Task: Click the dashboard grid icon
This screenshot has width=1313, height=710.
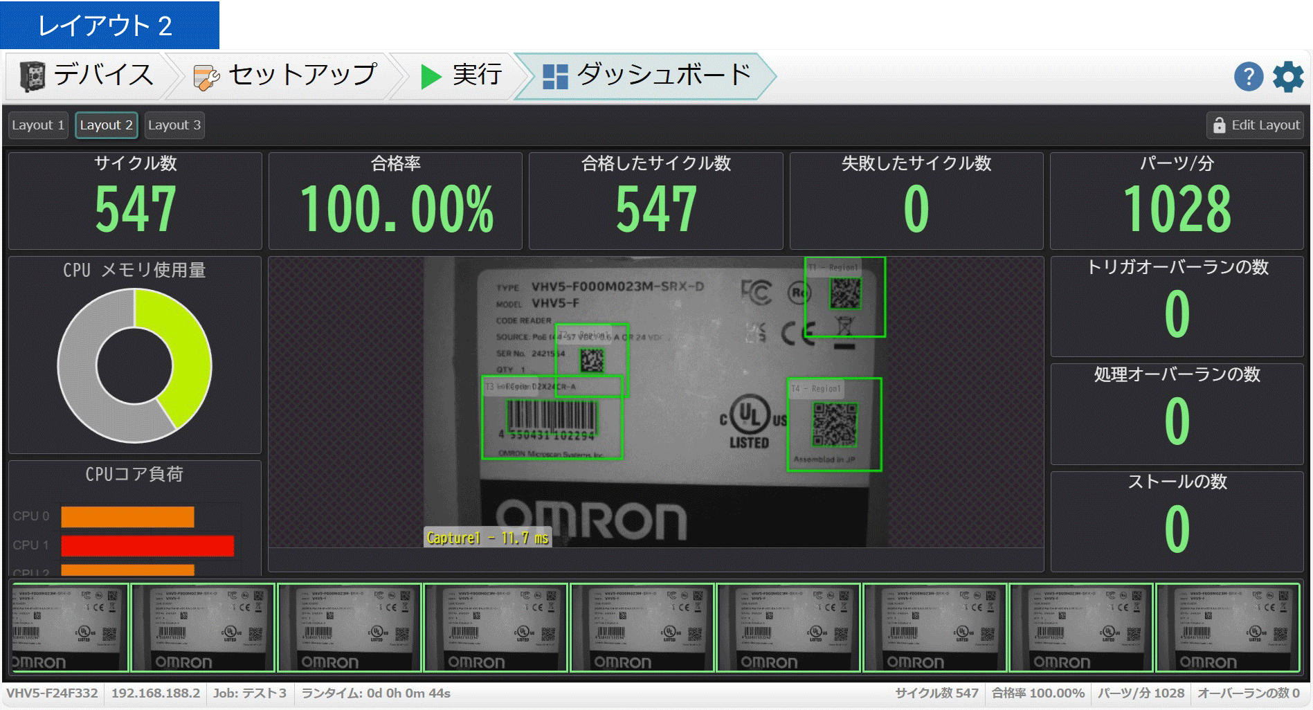Action: pyautogui.click(x=555, y=77)
